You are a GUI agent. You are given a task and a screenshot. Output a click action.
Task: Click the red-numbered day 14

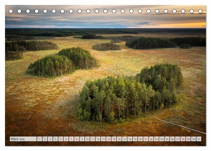coord(108,139)
